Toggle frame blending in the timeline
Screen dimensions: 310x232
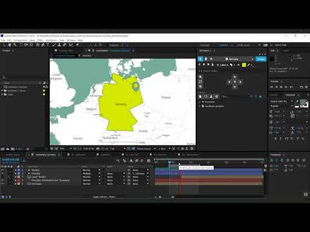pos(137,160)
